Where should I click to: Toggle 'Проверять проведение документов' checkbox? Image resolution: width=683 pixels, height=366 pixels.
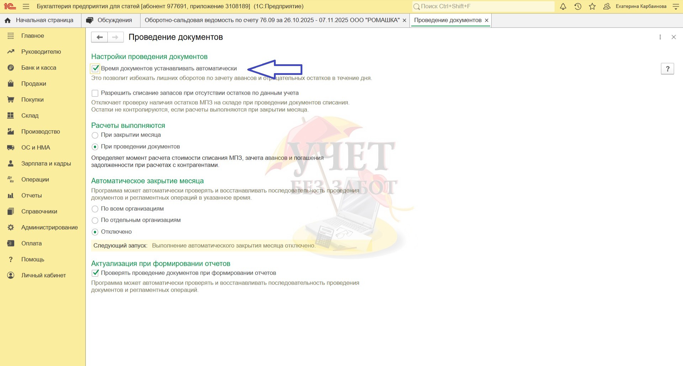point(95,273)
